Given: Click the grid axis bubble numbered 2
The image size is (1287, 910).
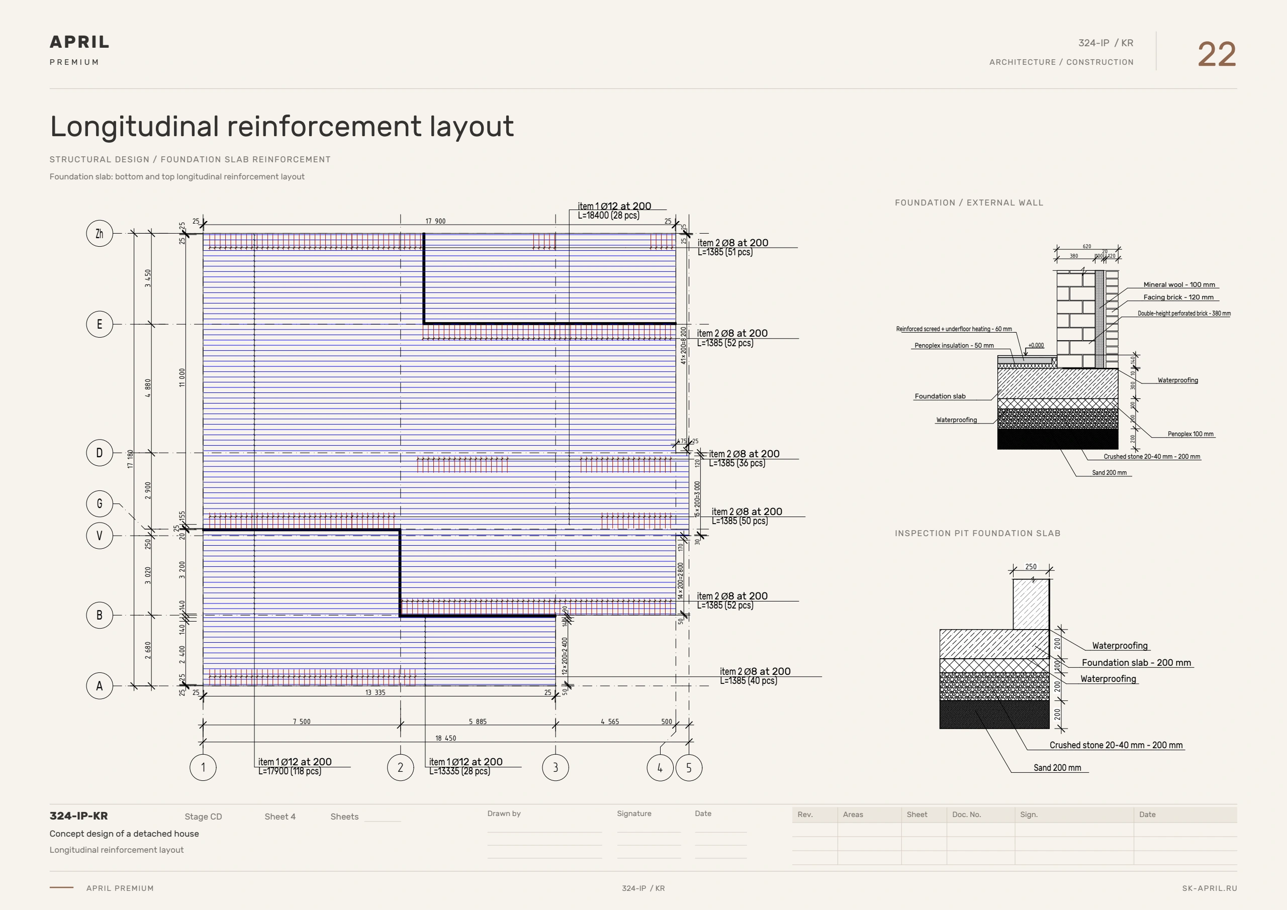Looking at the screenshot, I should 401,768.
